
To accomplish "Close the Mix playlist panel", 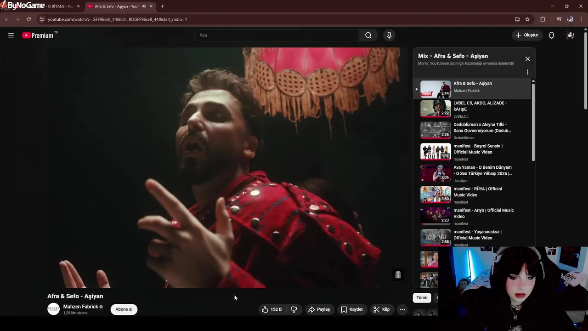I will coord(527,59).
